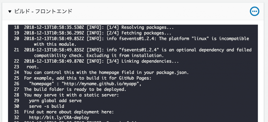
Task: Click the timestamp 2018-12-13T10:58:35.530Z on line 18
Action: (x=54, y=27)
